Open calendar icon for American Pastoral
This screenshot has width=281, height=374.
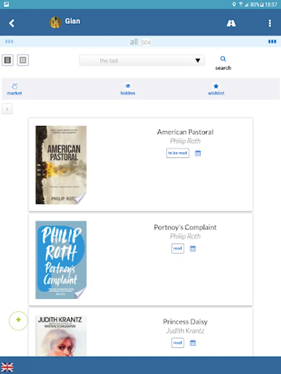point(198,153)
